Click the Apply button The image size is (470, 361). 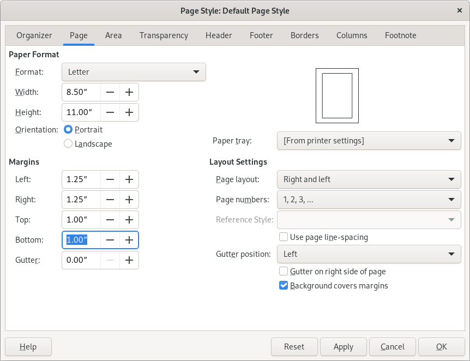[x=344, y=347]
